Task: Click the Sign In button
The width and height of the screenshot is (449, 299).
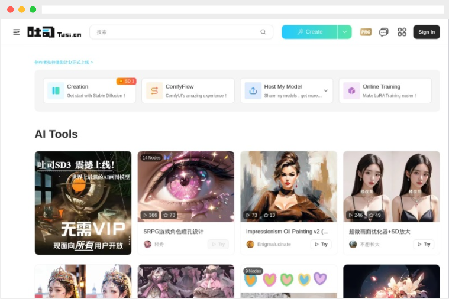Action: click(x=427, y=32)
